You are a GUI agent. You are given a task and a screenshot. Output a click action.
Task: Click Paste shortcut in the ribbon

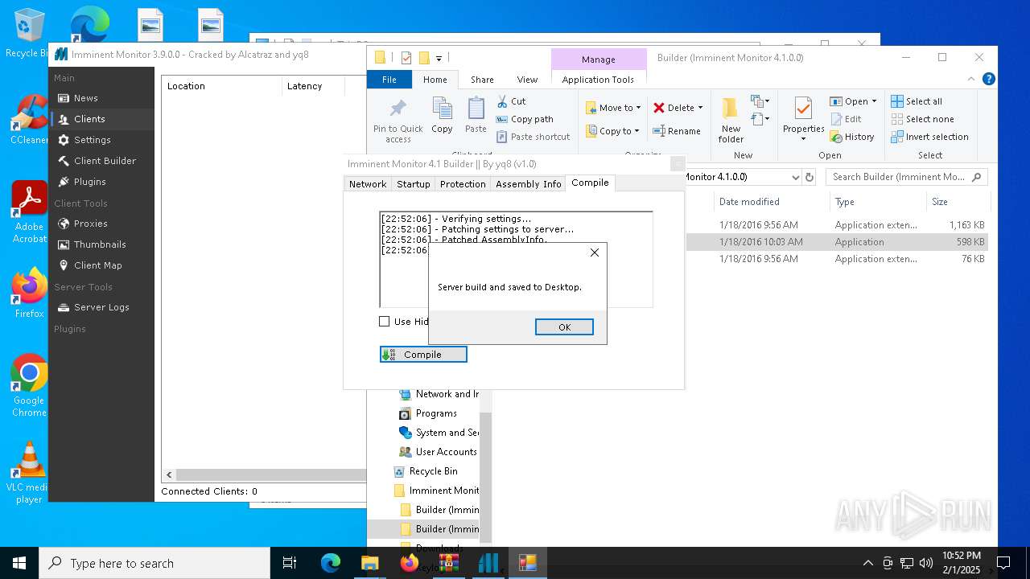533,137
